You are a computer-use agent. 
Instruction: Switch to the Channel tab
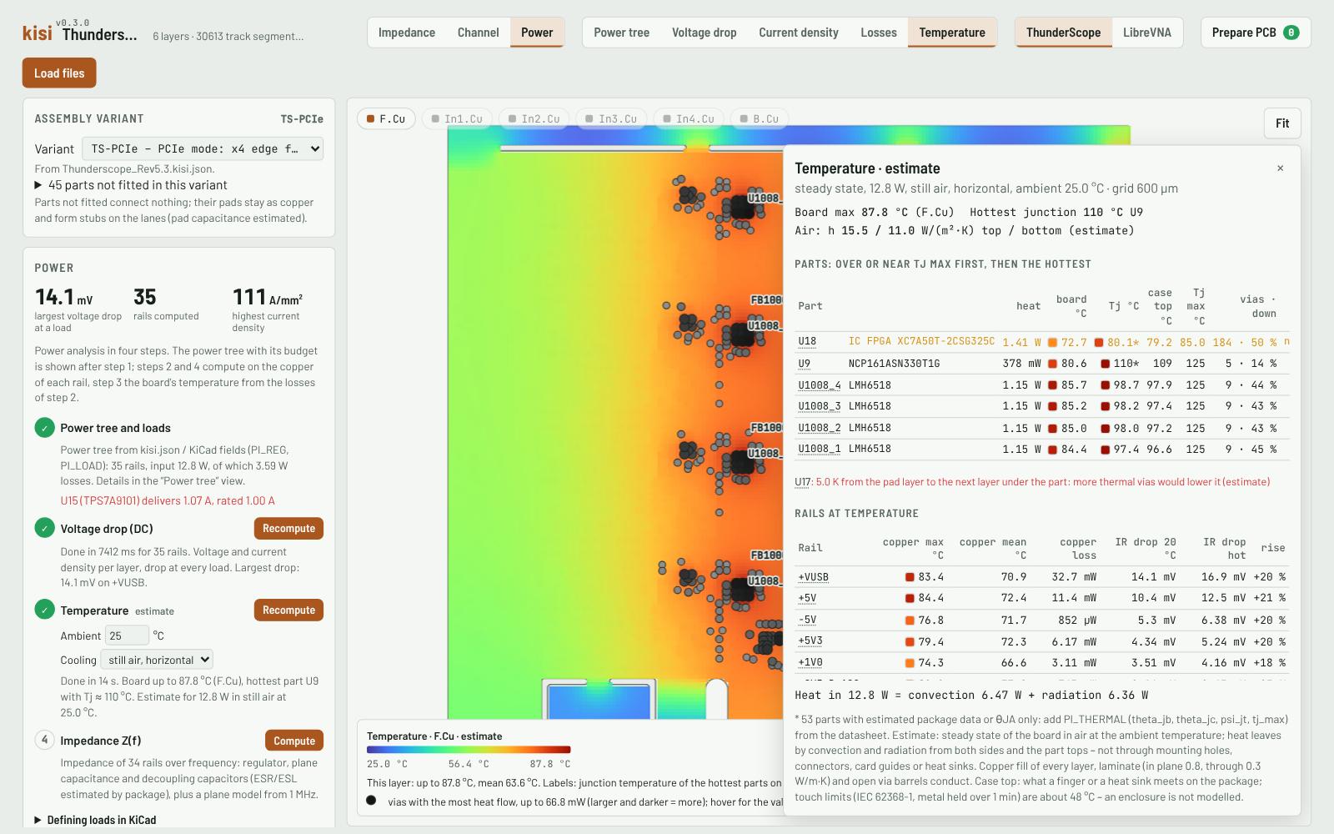479,33
